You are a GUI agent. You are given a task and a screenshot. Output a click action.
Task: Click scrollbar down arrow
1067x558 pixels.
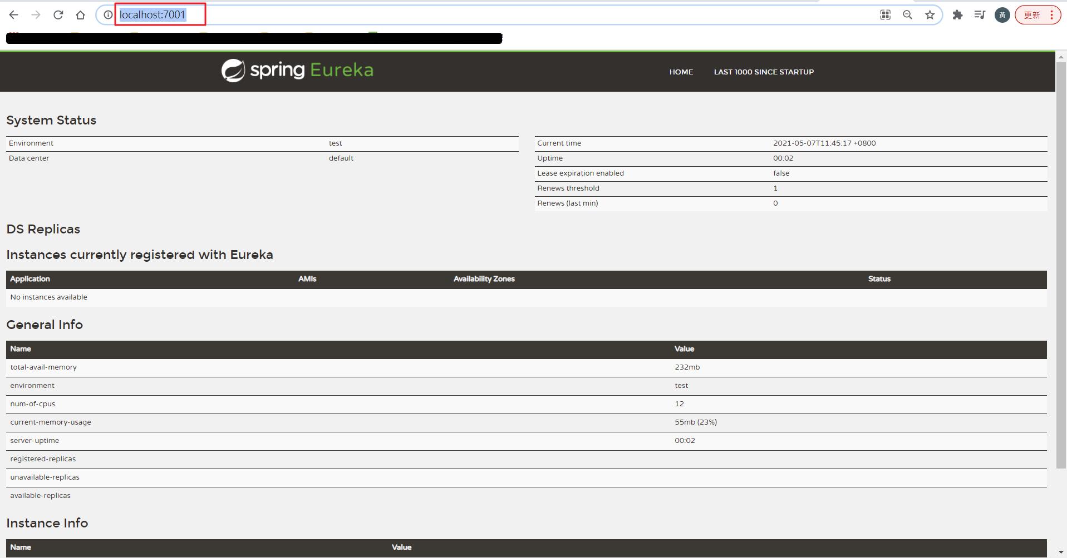point(1061,552)
